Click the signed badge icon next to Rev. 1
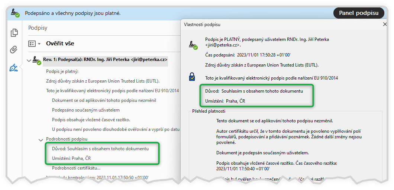Image resolution: width=394 pixels, height=190 pixels. pos(36,60)
